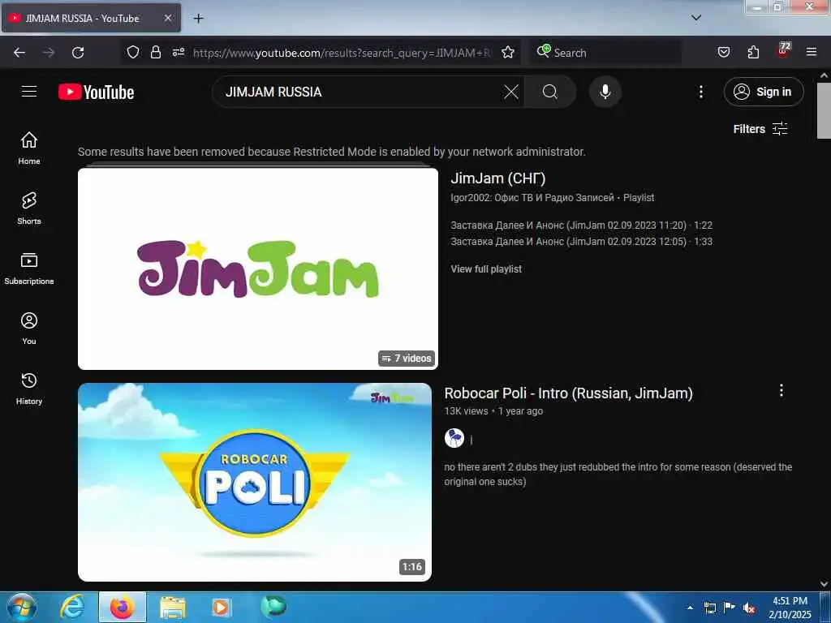The image size is (831, 623).
Task: View site security padlock info
Action: point(155,52)
